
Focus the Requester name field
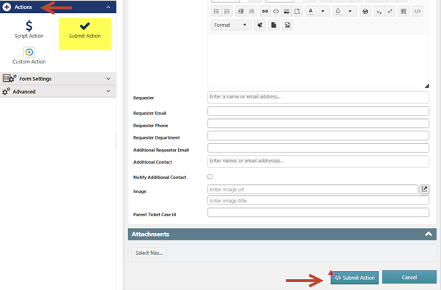click(x=318, y=96)
